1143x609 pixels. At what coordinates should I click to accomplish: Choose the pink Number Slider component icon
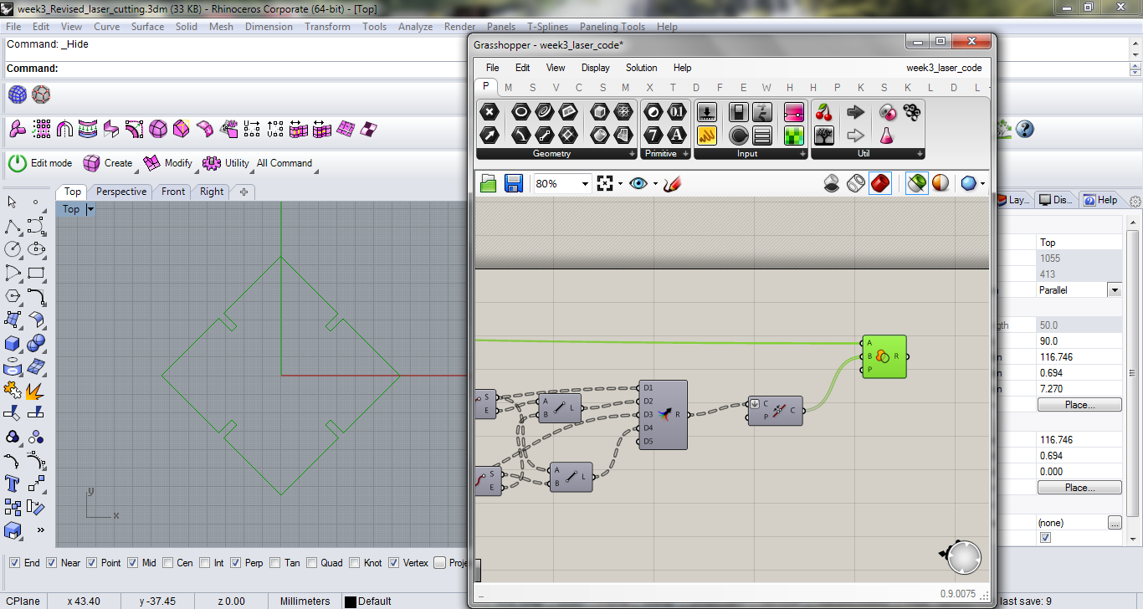coord(794,112)
